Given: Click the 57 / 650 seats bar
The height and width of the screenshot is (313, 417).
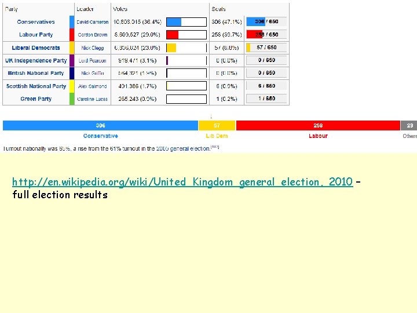Looking at the screenshot, I should tap(266, 48).
